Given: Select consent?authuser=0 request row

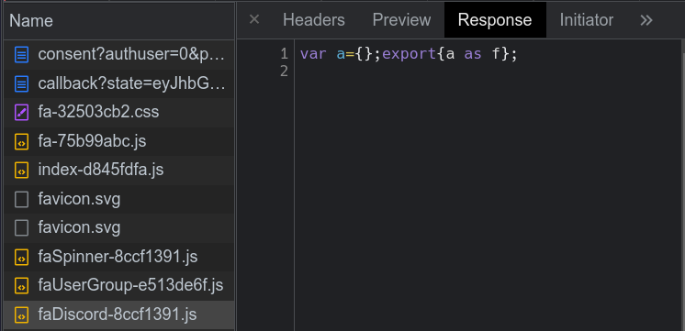Looking at the screenshot, I should pyautogui.click(x=118, y=55).
